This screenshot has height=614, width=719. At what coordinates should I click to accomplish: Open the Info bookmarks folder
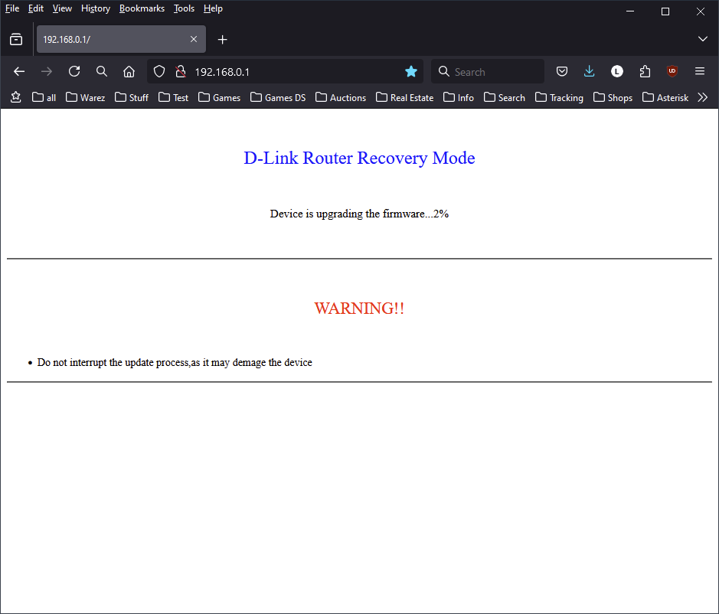pos(459,98)
